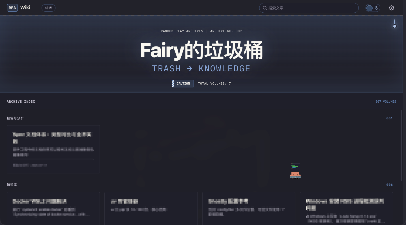The width and height of the screenshot is (406, 225).
Task: Open the first card under 知识库
Action: pyautogui.click(x=53, y=208)
